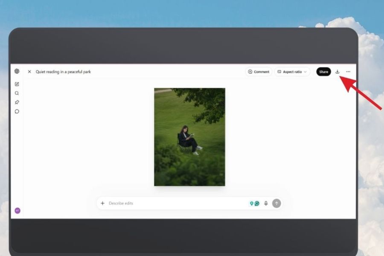
Task: Download the image using the download icon
Action: (337, 72)
